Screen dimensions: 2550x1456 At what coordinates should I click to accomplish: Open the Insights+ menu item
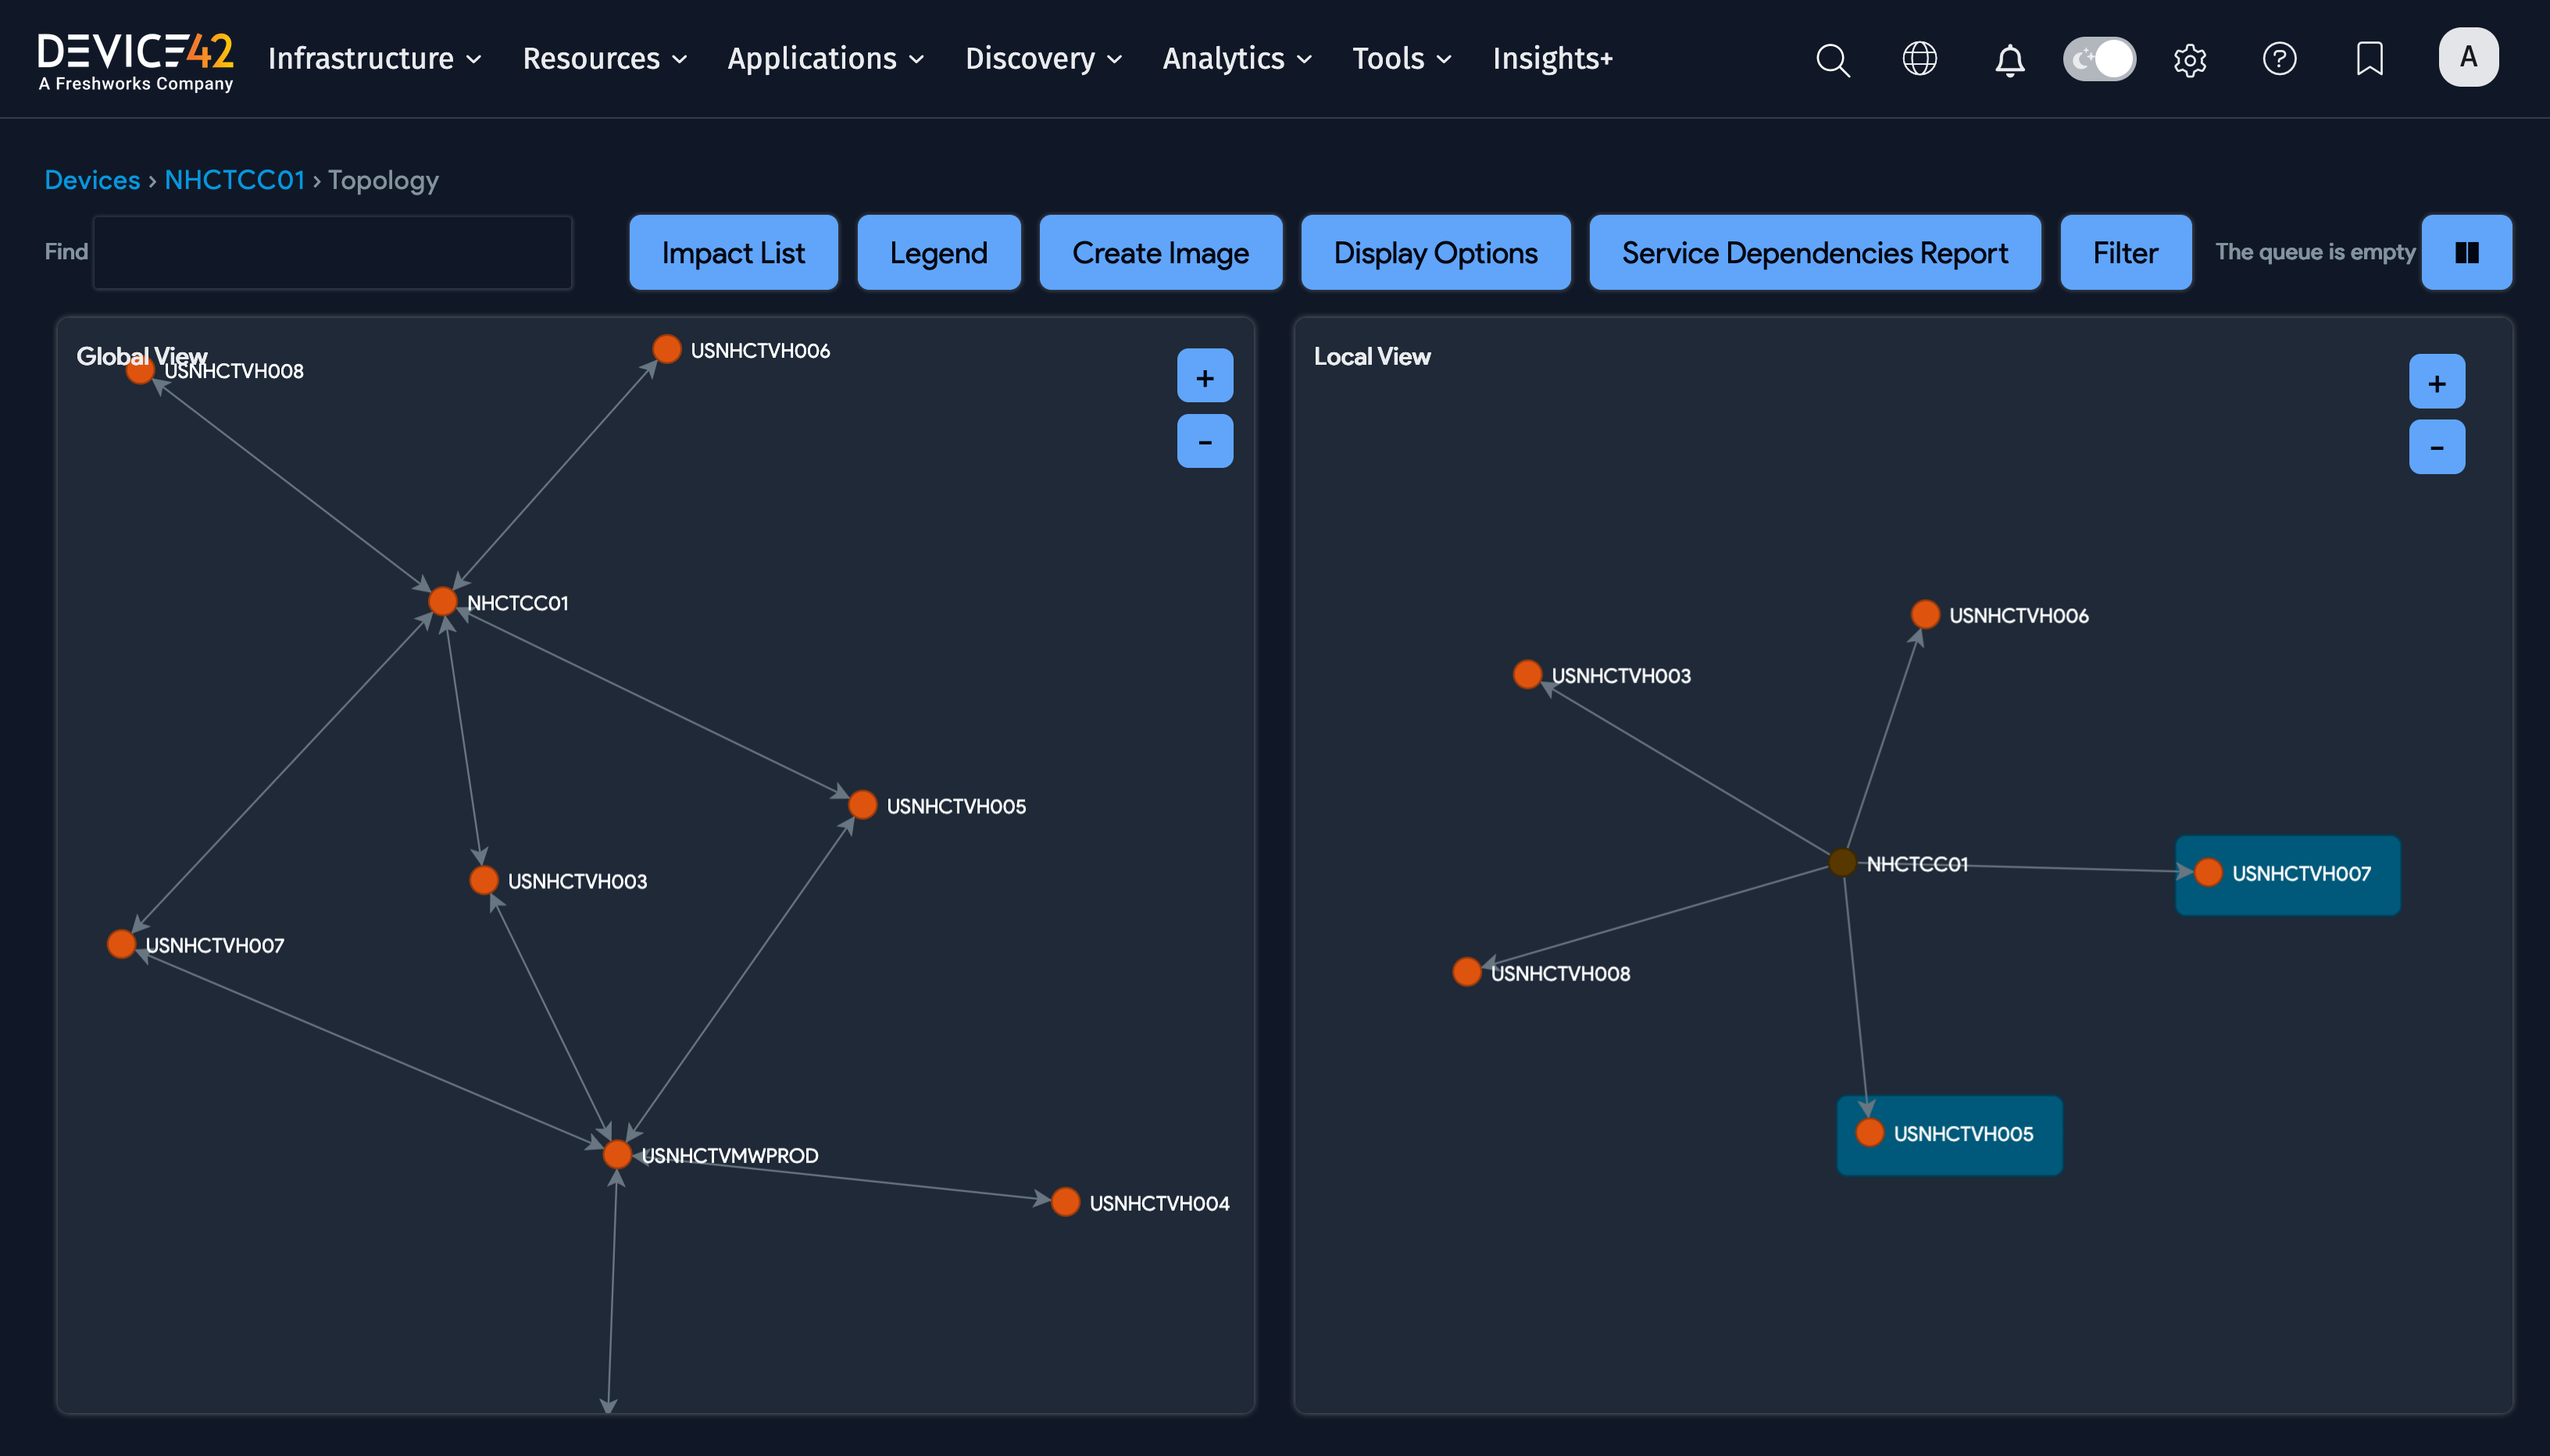(x=1552, y=59)
